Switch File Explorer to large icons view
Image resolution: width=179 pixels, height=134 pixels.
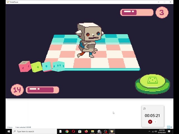tap(171, 127)
